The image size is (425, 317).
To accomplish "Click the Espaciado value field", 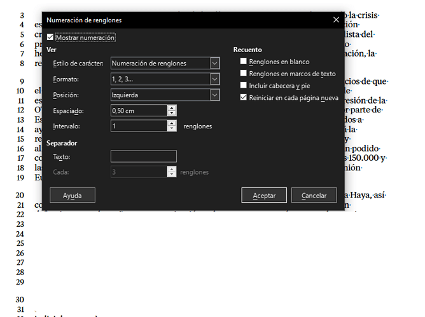I will 139,111.
